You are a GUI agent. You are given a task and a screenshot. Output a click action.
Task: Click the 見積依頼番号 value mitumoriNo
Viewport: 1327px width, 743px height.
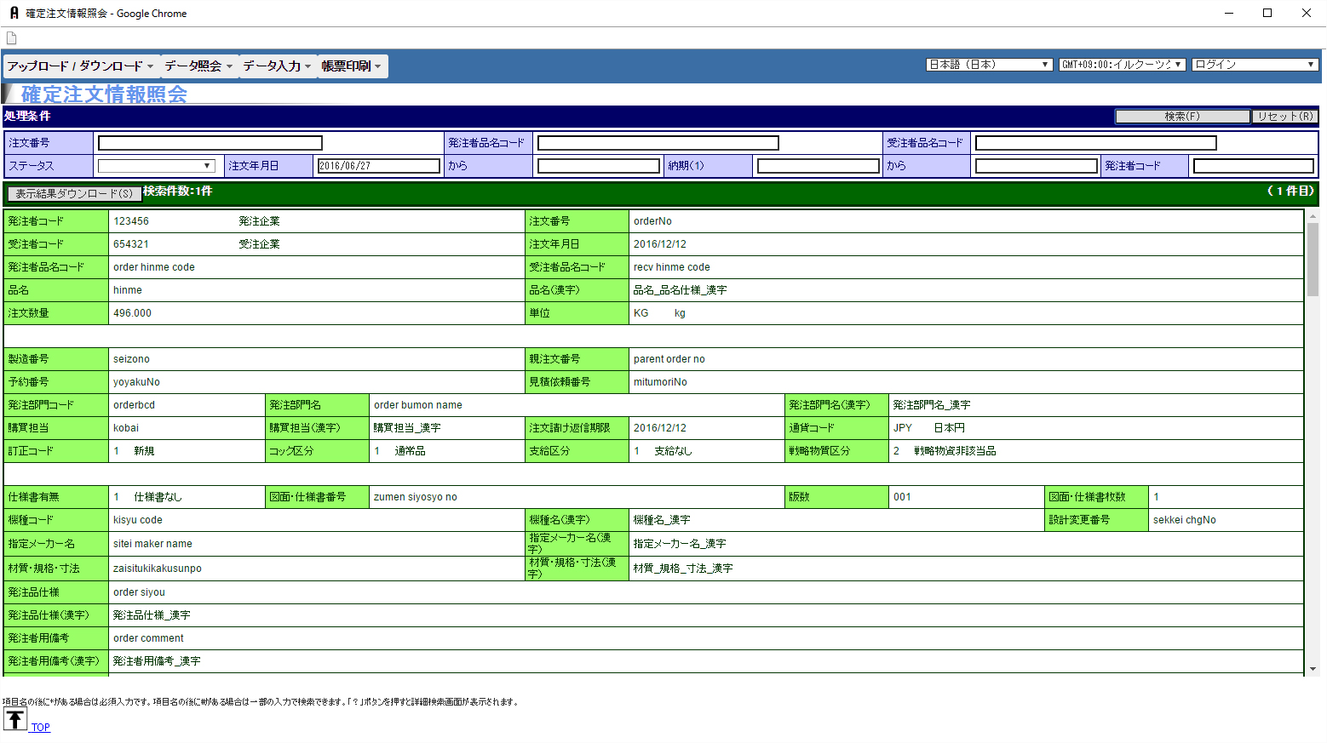[x=660, y=382]
